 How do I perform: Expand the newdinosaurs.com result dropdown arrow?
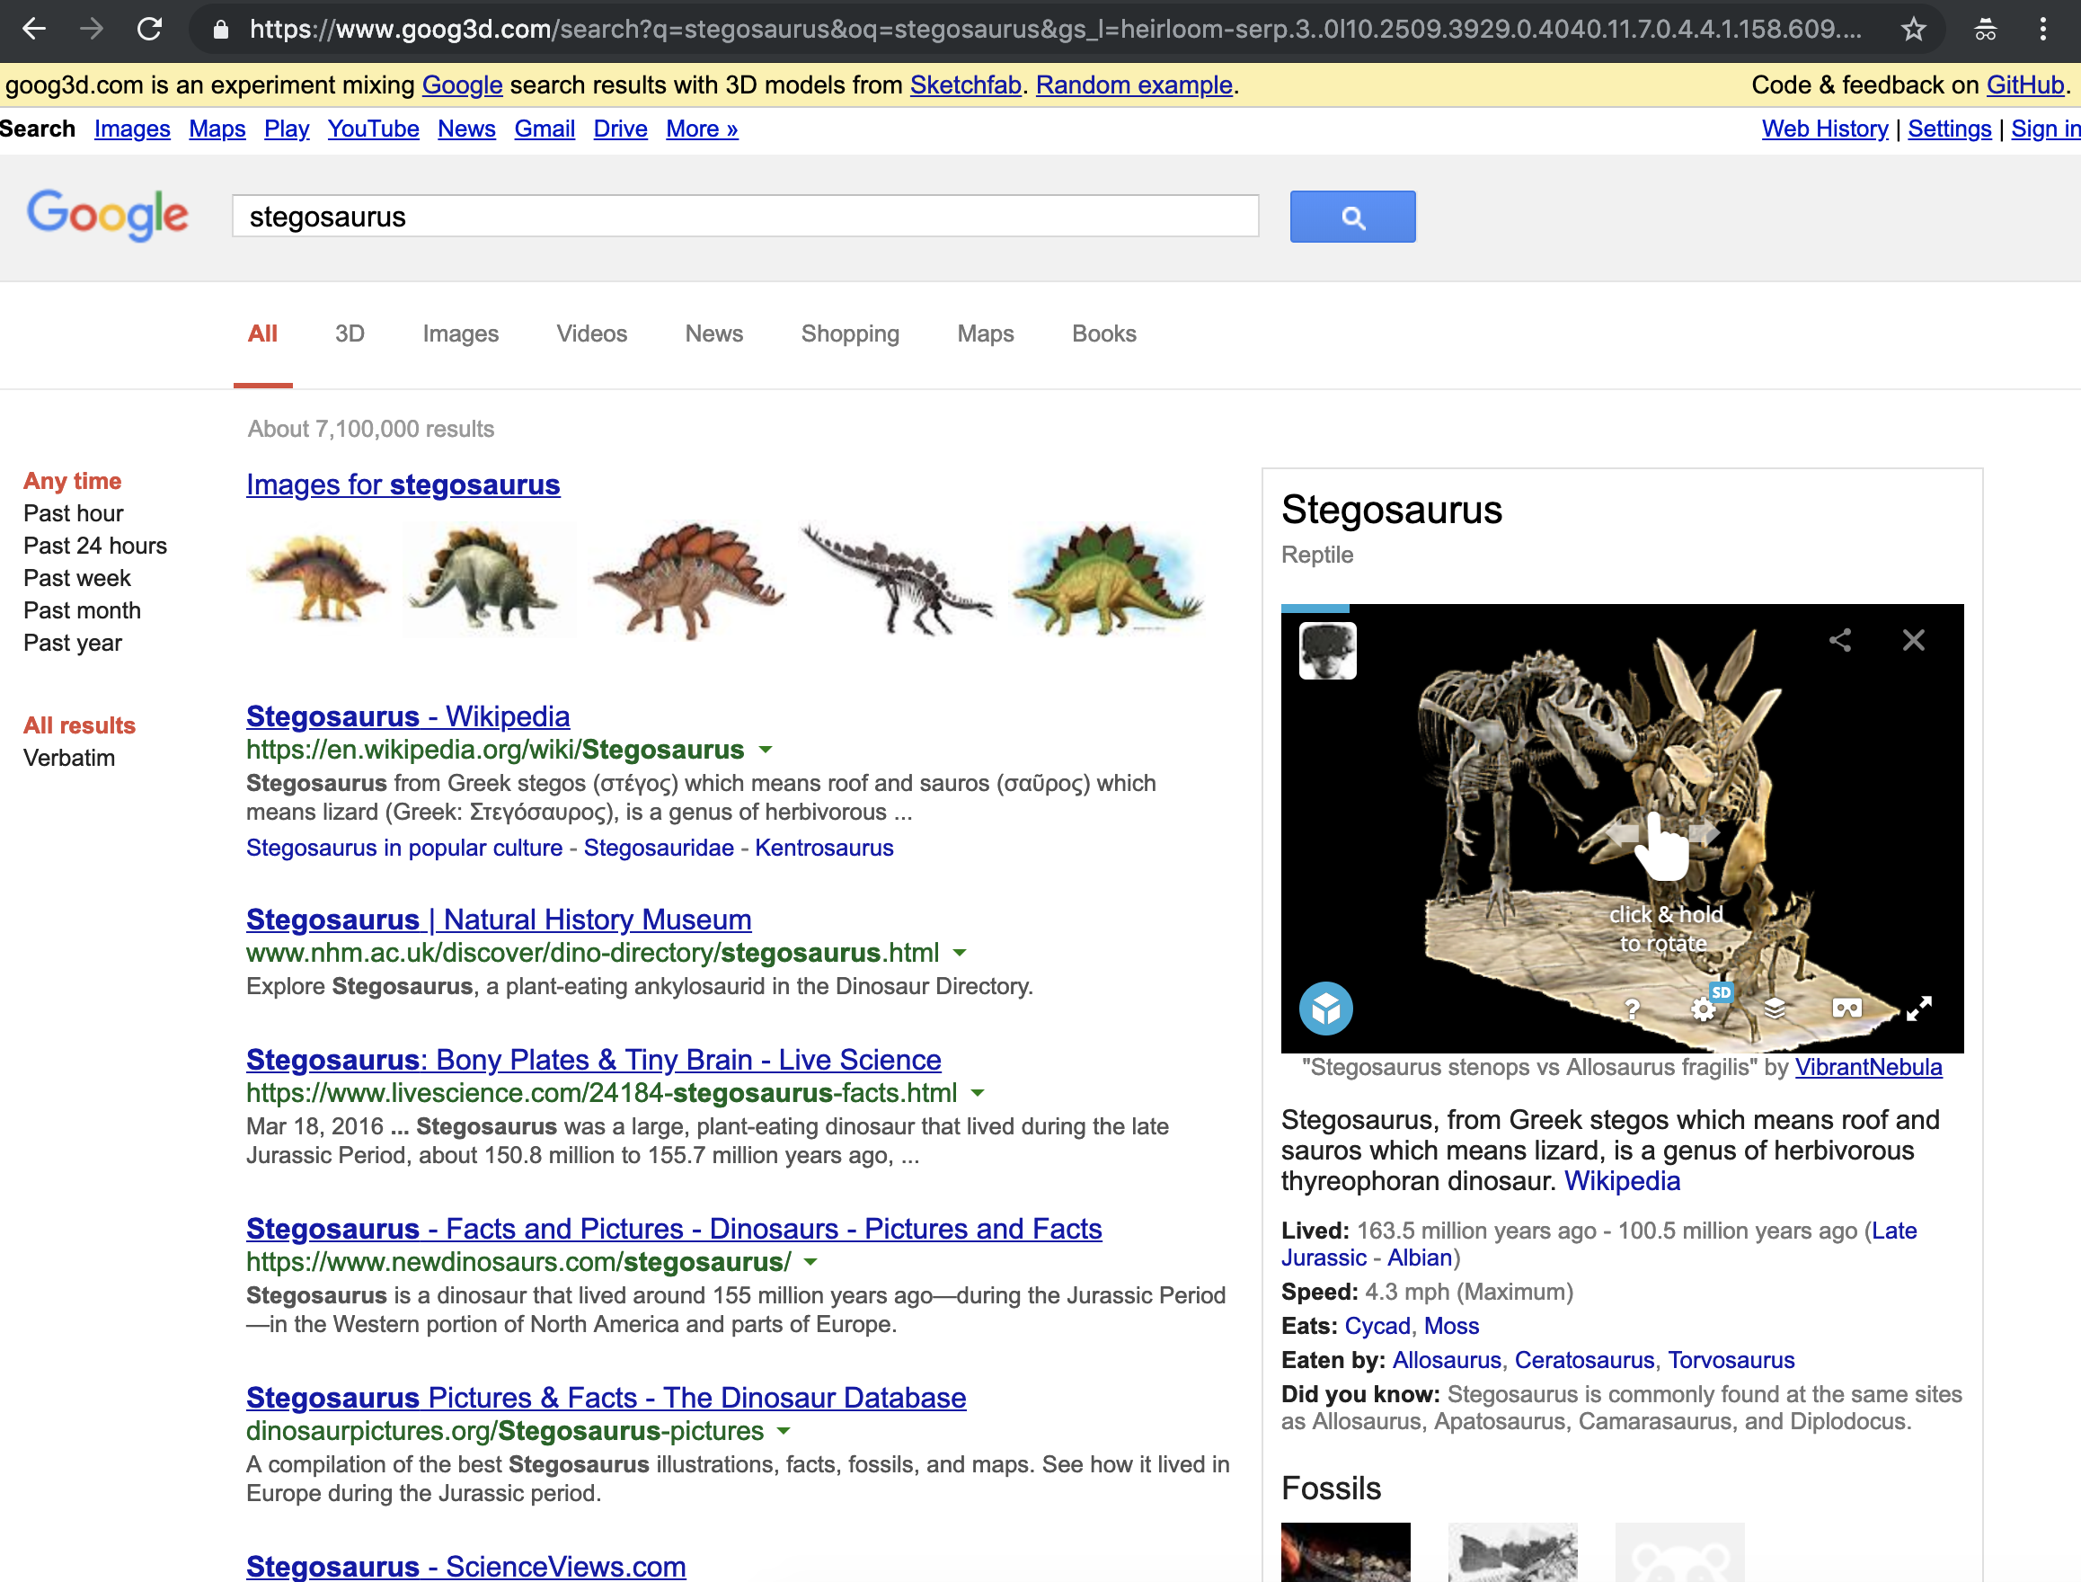coord(811,1263)
